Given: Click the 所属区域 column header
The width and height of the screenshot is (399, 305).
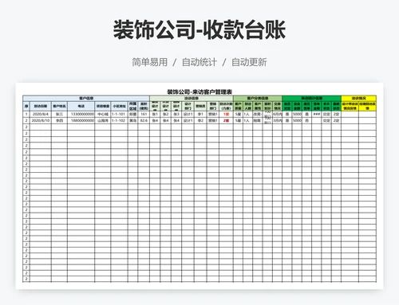Looking at the screenshot, I should pos(132,106).
